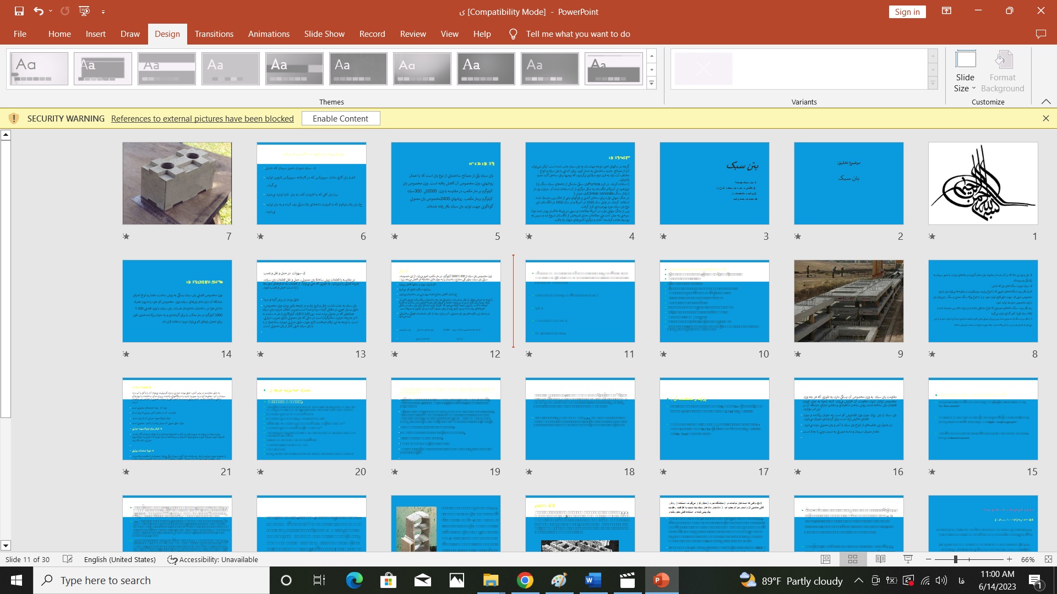1057x594 pixels.
Task: Toggle Slide Sorter view button
Action: pos(853,559)
